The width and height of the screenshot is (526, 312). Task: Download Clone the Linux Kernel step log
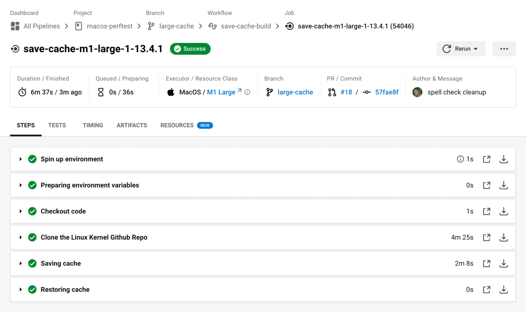click(503, 237)
